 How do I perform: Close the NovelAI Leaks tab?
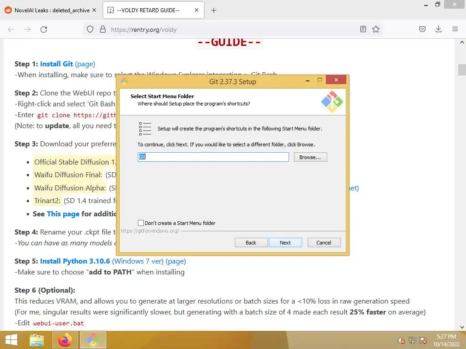point(94,10)
